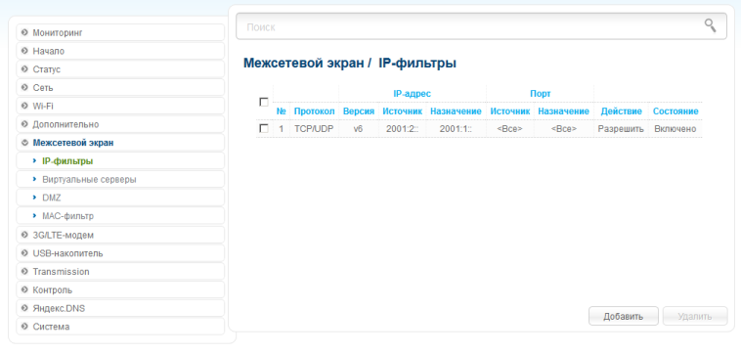The image size is (741, 354).
Task: Expand the Статус menu section
Action: (120, 69)
